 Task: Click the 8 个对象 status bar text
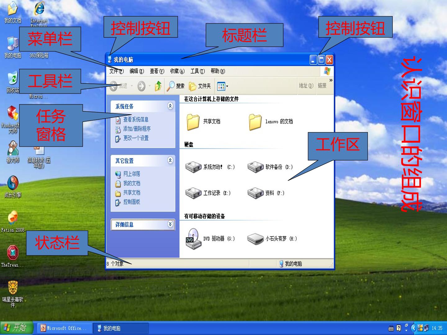[x=115, y=264]
